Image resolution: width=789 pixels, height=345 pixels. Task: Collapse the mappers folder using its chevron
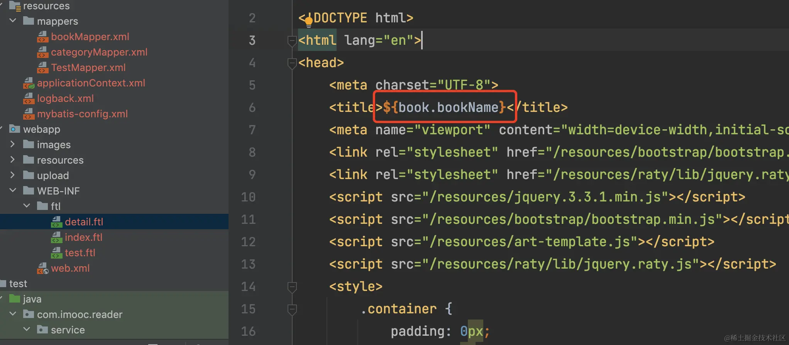[13, 20]
